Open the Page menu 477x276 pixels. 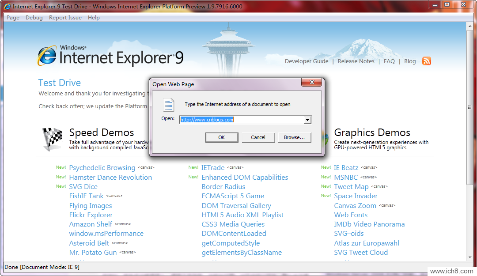click(x=13, y=18)
